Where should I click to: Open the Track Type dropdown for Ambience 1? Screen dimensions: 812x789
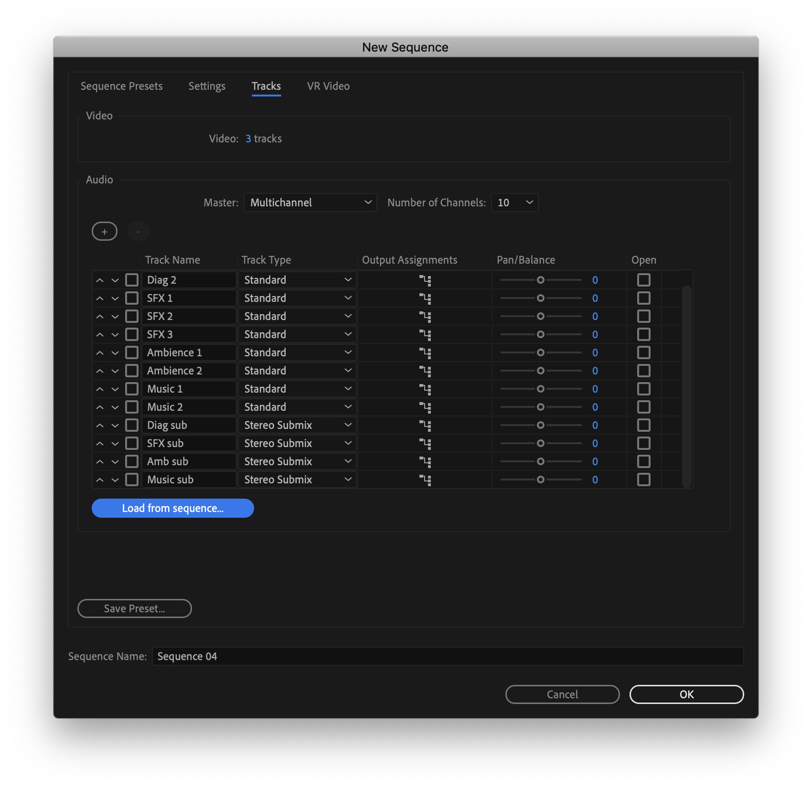[297, 352]
